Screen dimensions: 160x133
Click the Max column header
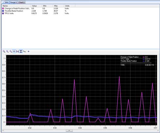click(x=59, y=6)
